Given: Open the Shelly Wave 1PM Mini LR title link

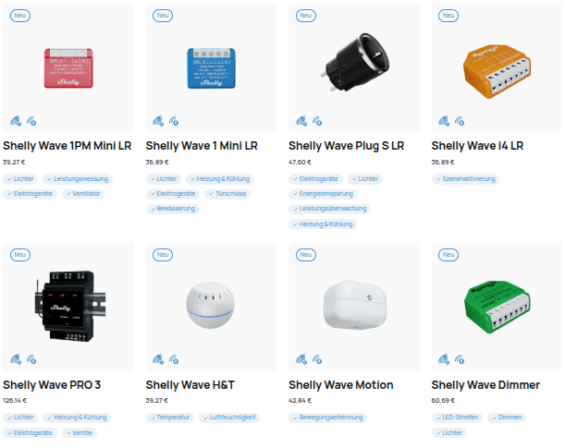Looking at the screenshot, I should tap(67, 146).
